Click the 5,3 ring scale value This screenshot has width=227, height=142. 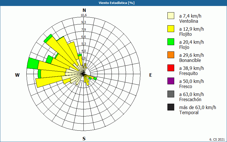(x=84, y=44)
